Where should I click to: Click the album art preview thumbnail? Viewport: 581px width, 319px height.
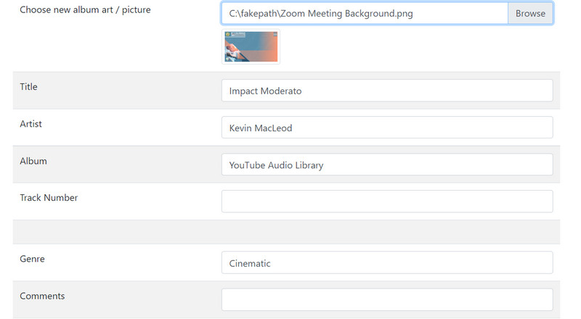(x=251, y=46)
